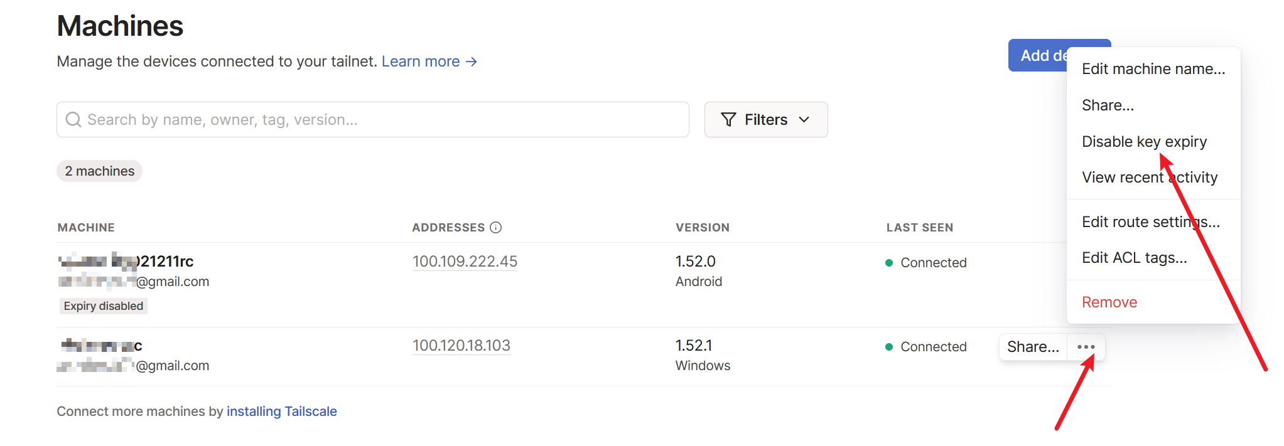The width and height of the screenshot is (1284, 446).
Task: Click the Share button on Windows machine row
Action: point(1032,347)
